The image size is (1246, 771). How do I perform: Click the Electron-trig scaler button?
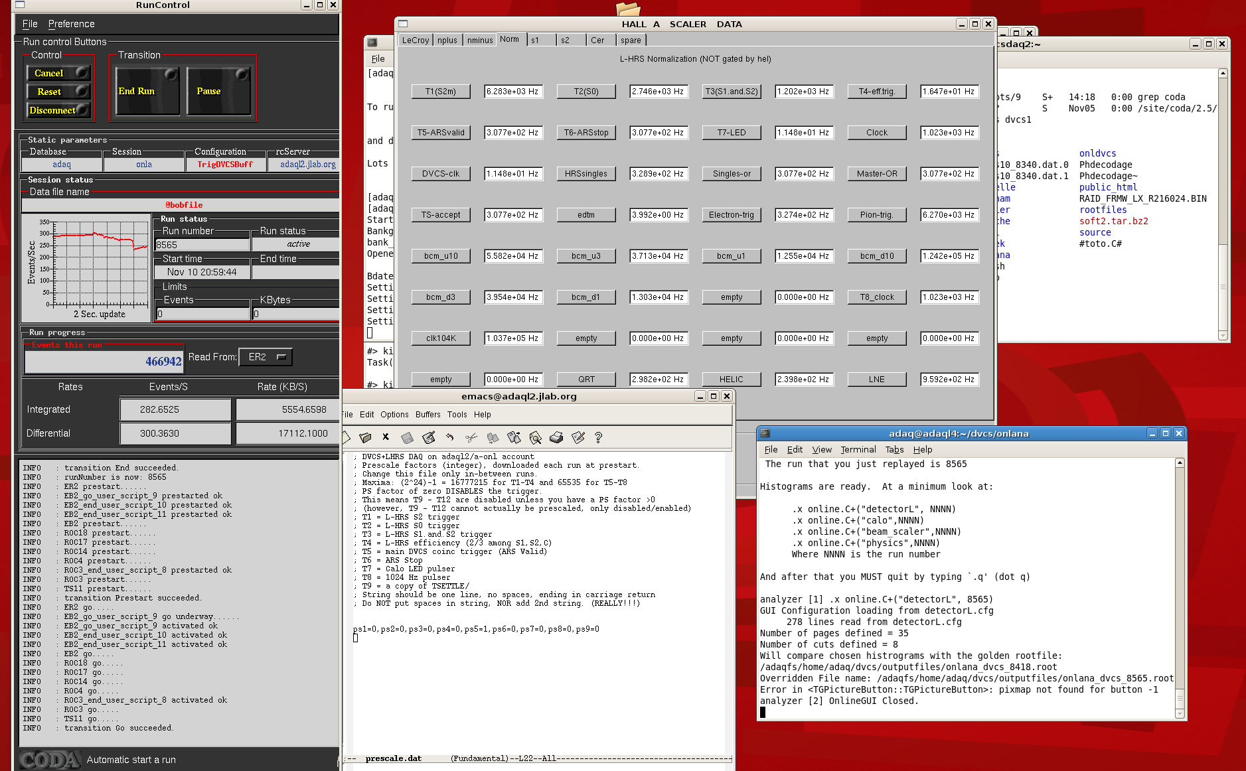coord(732,215)
